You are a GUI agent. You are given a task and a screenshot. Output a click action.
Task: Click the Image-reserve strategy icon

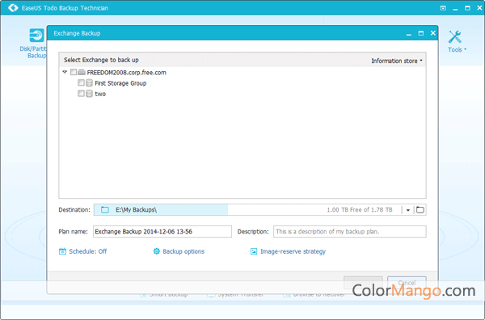pos(254,251)
